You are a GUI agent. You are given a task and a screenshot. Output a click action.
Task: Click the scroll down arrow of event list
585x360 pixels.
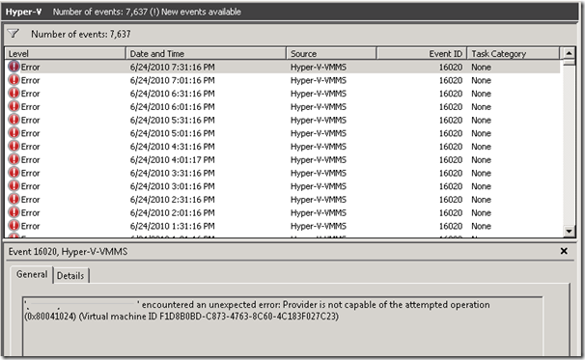point(569,232)
